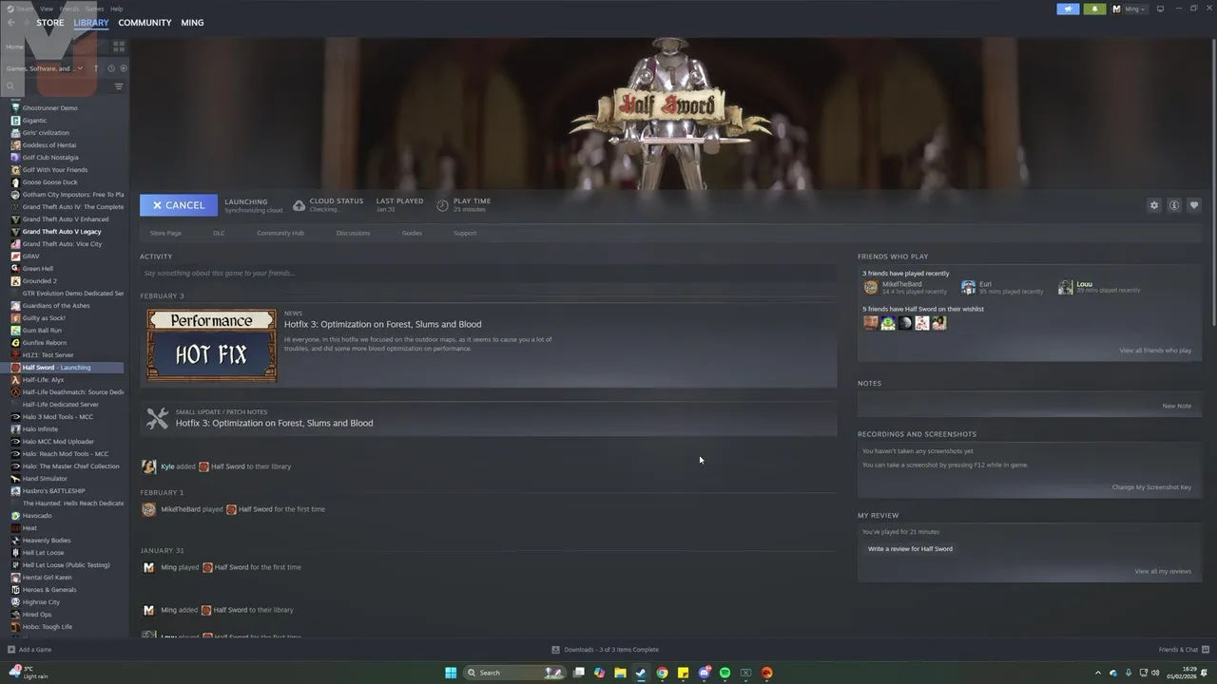Image resolution: width=1217 pixels, height=684 pixels.
Task: Expand the Ming account dropdown
Action: click(x=1130, y=9)
